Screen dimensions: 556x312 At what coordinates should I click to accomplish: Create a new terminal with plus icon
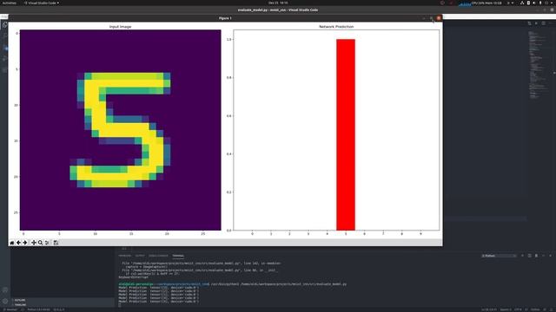coord(522,256)
